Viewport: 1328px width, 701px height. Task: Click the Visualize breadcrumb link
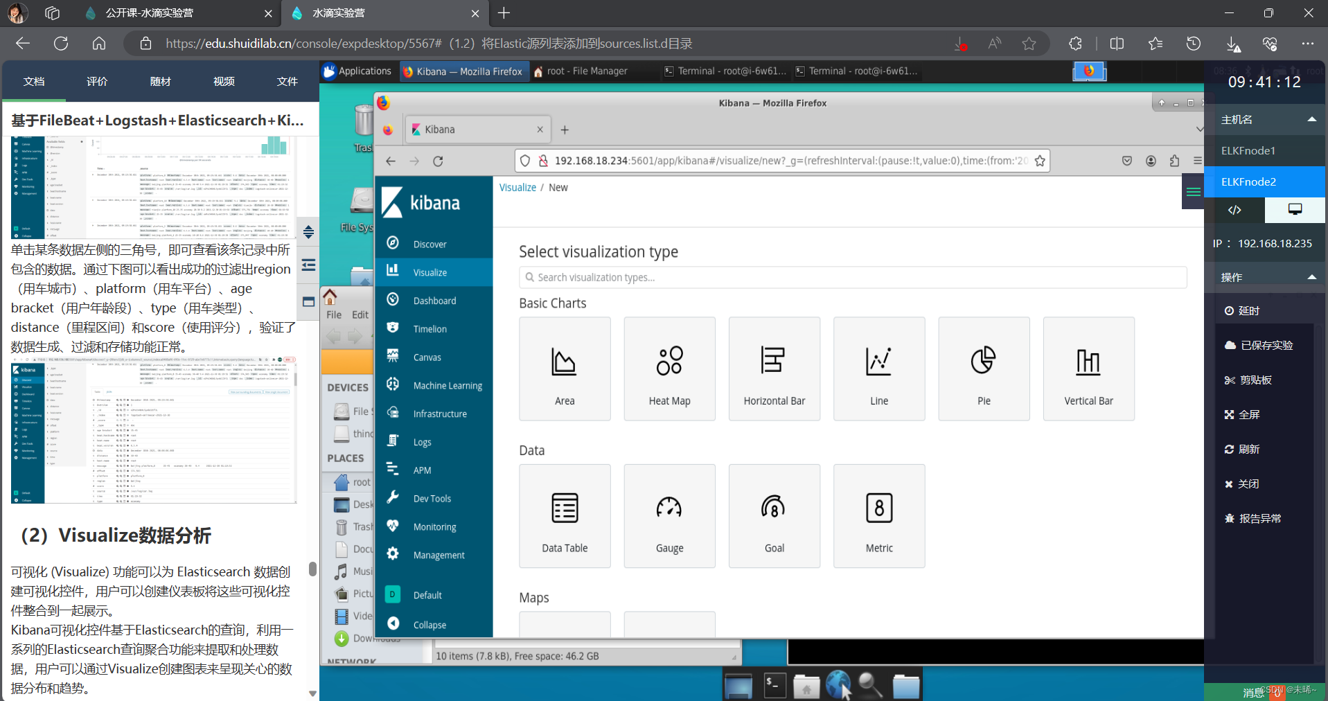(x=517, y=187)
